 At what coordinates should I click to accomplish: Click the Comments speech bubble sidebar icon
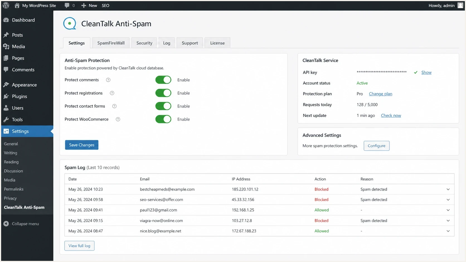pyautogui.click(x=6, y=70)
